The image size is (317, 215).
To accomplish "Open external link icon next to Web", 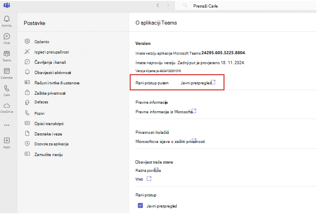I will (x=149, y=179).
